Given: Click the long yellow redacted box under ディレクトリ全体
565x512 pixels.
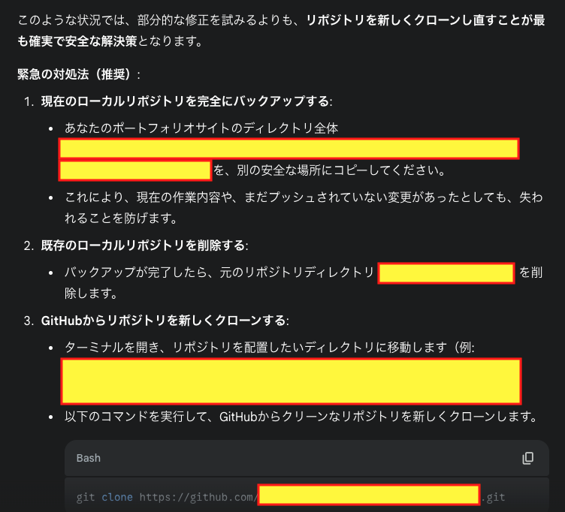Looking at the screenshot, I should coord(289,149).
